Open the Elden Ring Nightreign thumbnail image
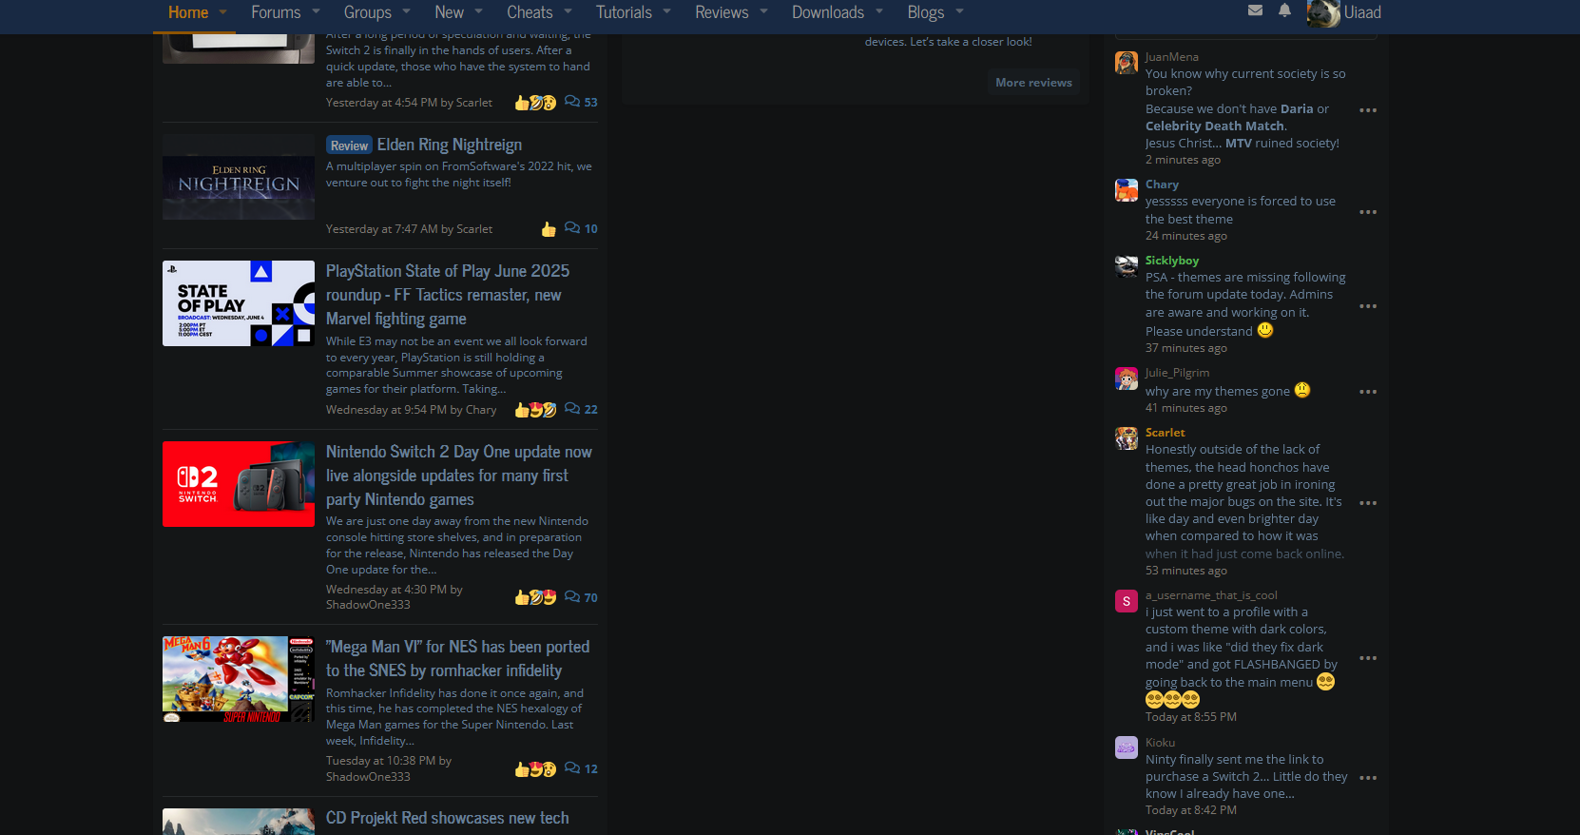Image resolution: width=1580 pixels, height=835 pixels. (x=239, y=177)
